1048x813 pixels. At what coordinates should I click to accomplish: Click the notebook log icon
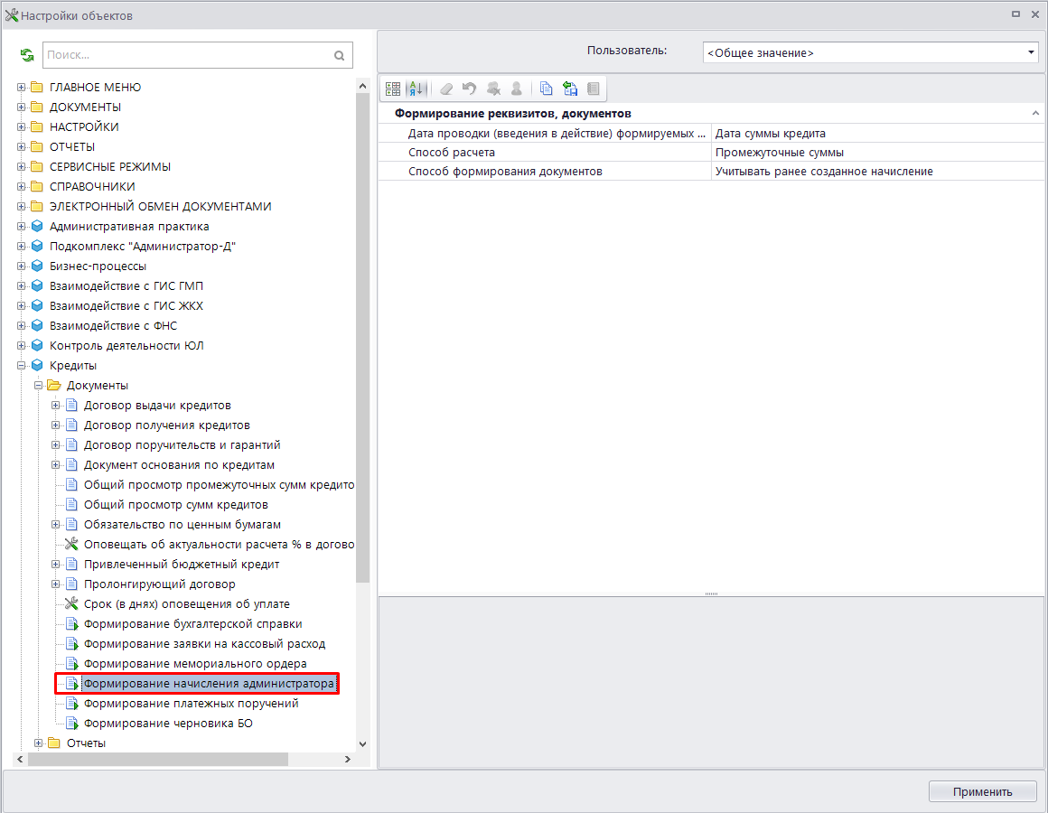tap(594, 89)
